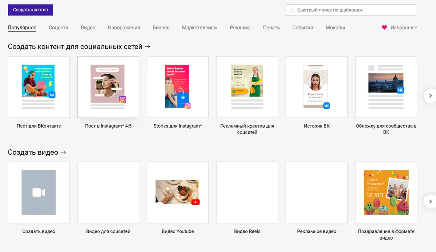Open the birthday greeting video template
436x252 pixels.
pyautogui.click(x=386, y=192)
